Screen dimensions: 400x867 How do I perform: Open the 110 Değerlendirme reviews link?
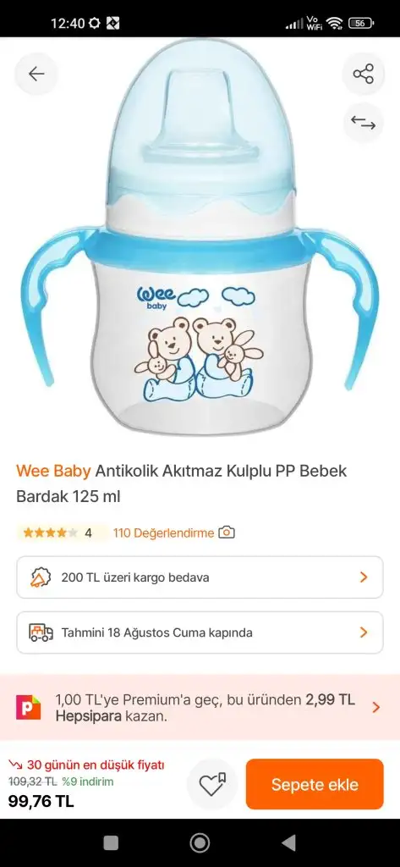point(163,533)
